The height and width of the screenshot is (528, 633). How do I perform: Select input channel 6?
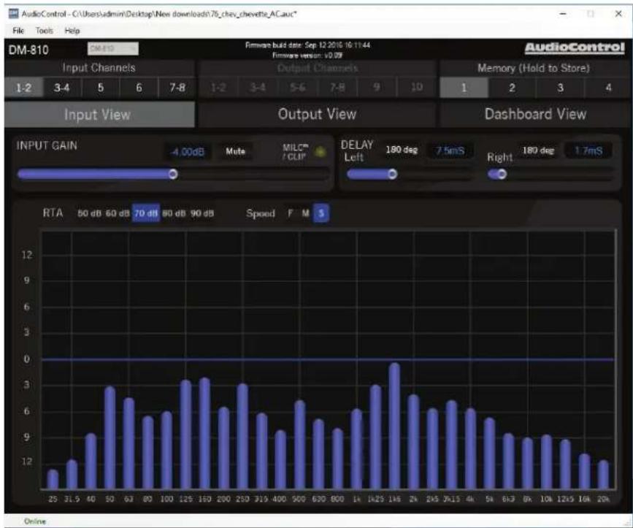click(139, 88)
